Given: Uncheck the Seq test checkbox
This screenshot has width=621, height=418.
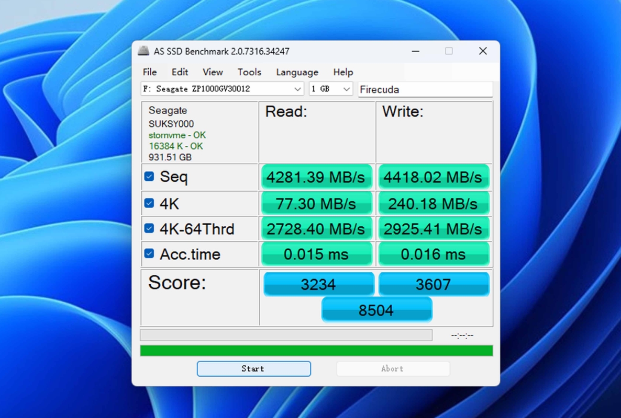Looking at the screenshot, I should [x=149, y=177].
